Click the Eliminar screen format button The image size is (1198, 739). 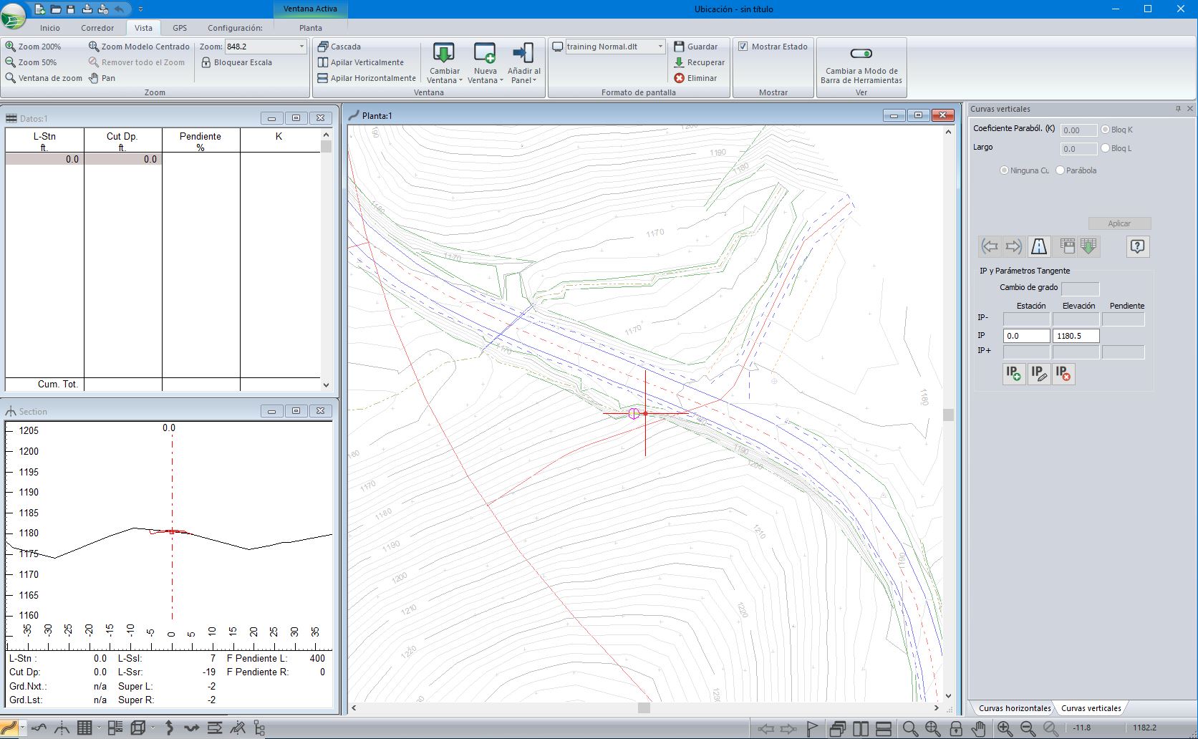pos(695,78)
